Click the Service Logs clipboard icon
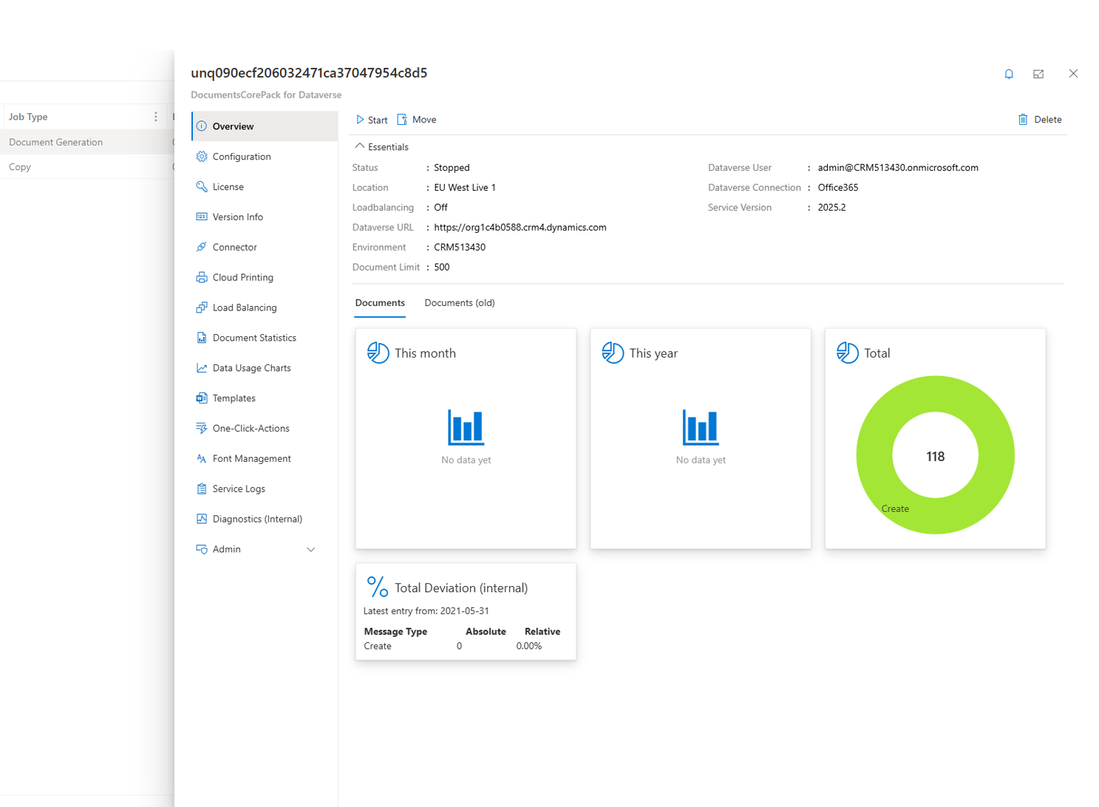 point(201,489)
